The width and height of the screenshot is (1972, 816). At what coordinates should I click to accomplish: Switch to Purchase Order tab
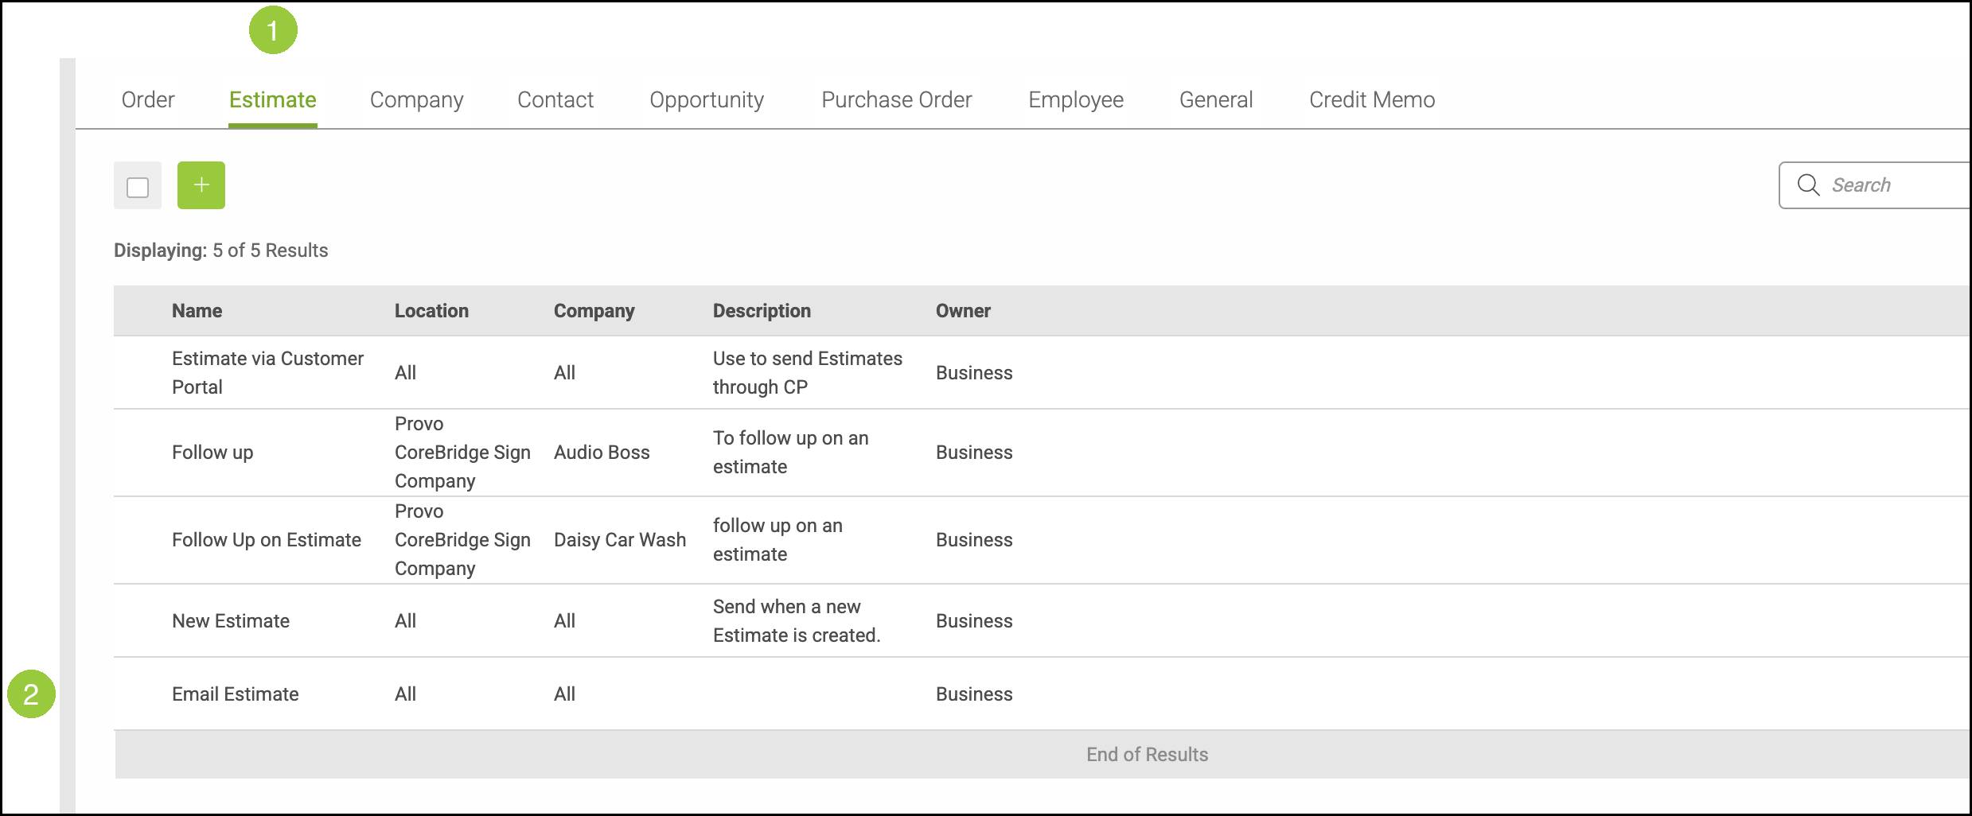coord(897,99)
